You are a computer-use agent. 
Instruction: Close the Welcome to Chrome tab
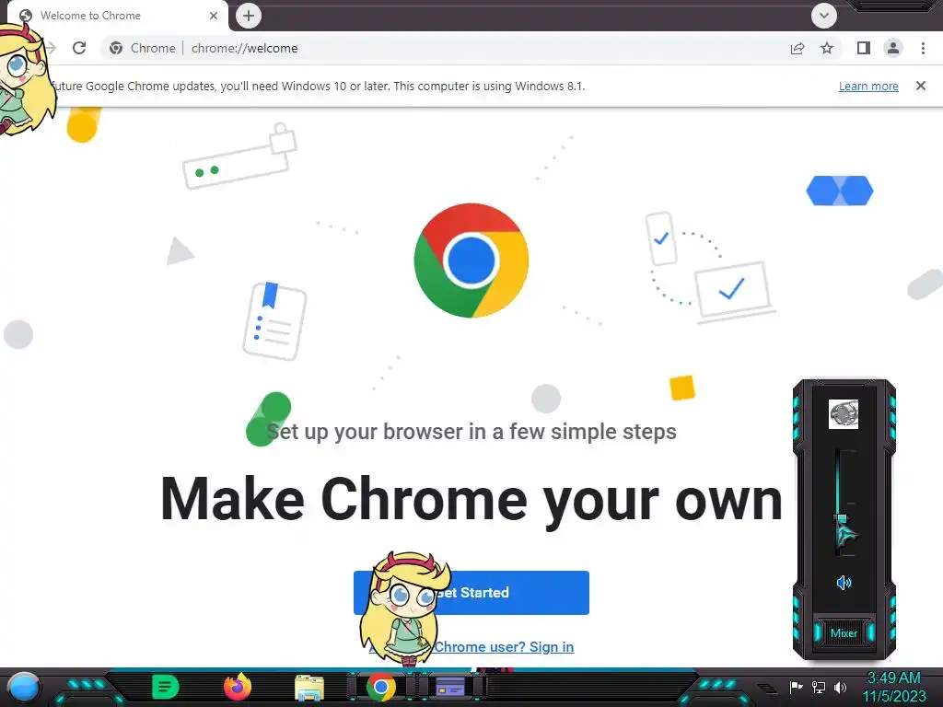pos(214,16)
